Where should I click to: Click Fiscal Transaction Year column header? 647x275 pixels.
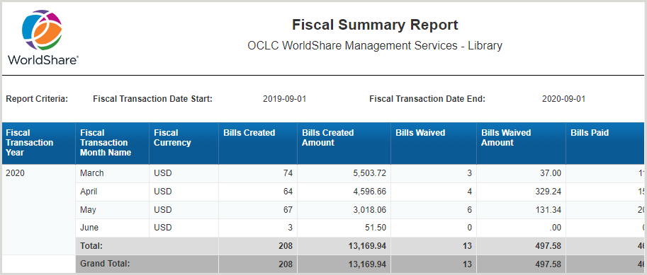[39, 144]
